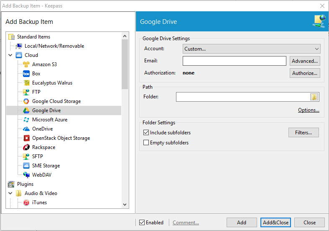Select the Box icon
The width and height of the screenshot is (329, 231).
(x=26, y=74)
